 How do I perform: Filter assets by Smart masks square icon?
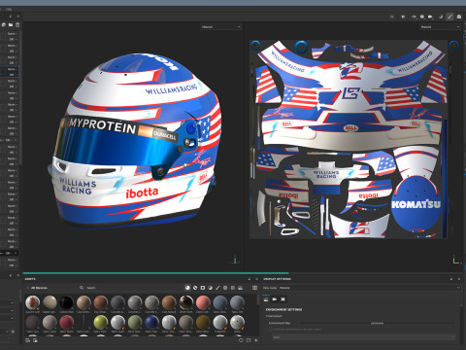click(203, 288)
